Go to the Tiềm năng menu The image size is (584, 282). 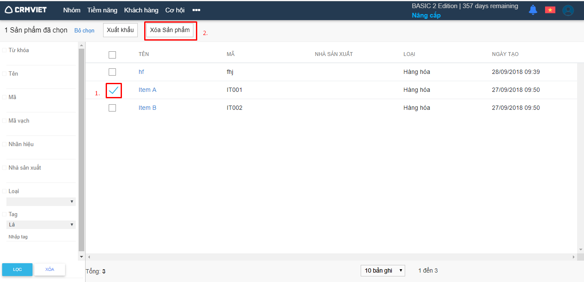pos(102,10)
